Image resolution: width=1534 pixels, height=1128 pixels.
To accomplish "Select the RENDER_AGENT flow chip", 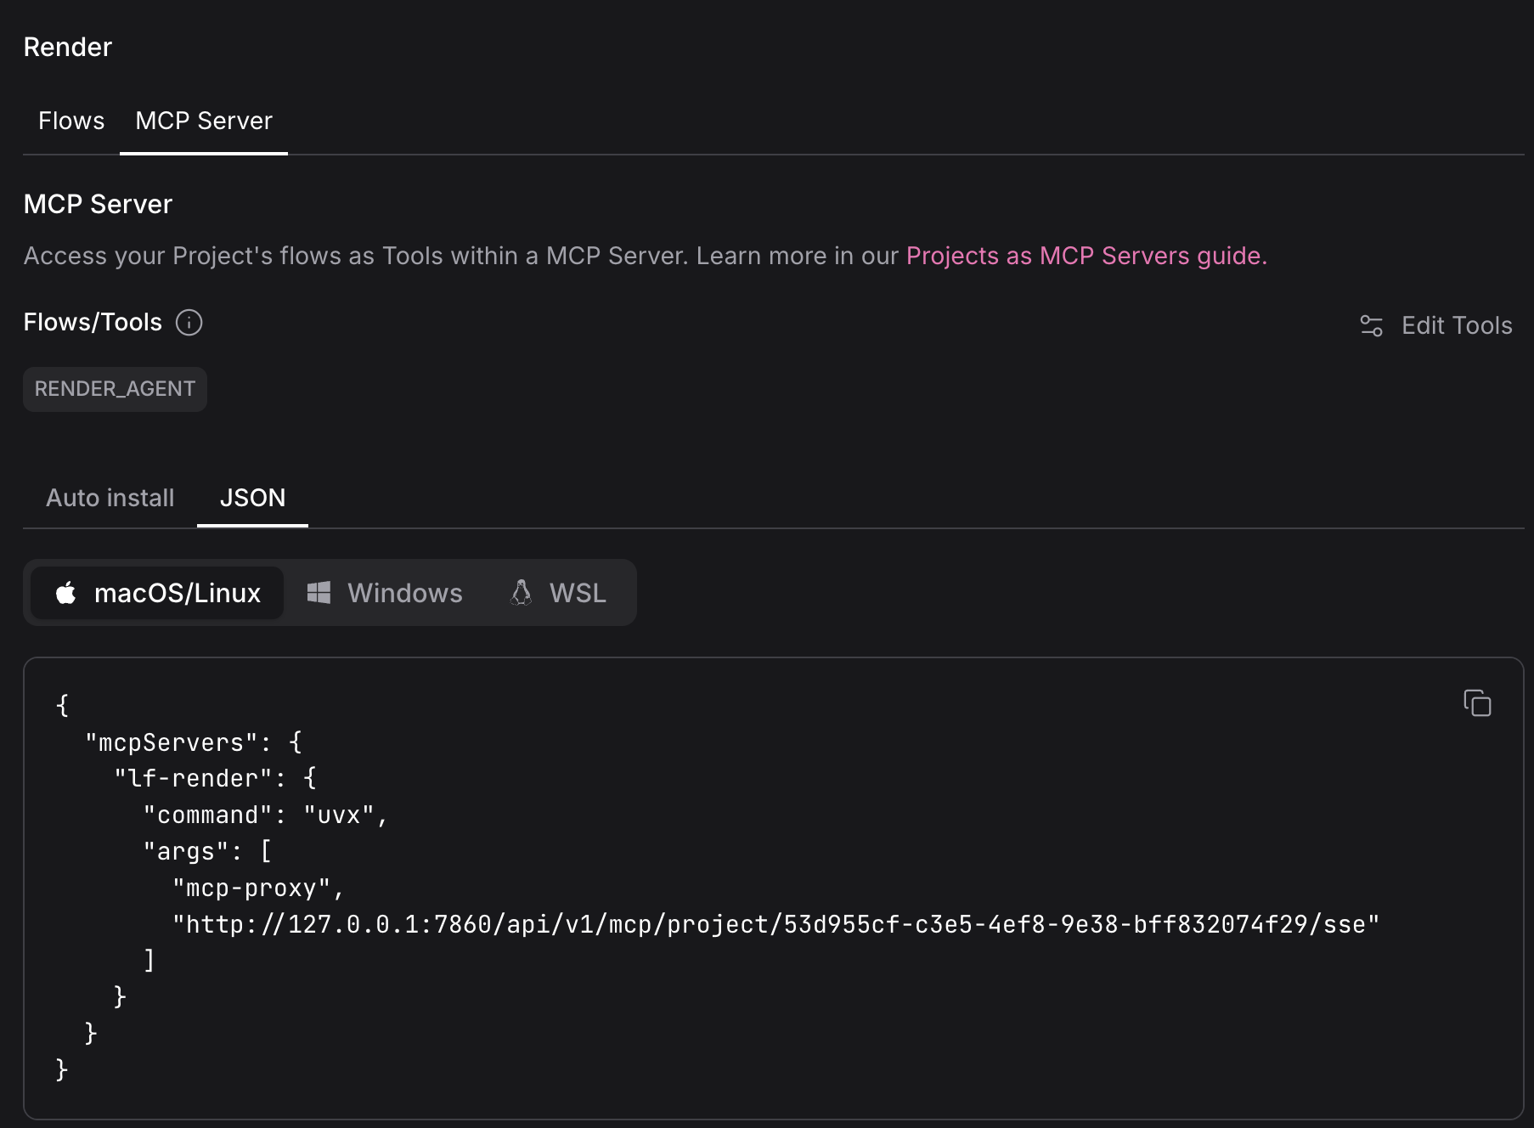I will pyautogui.click(x=115, y=388).
